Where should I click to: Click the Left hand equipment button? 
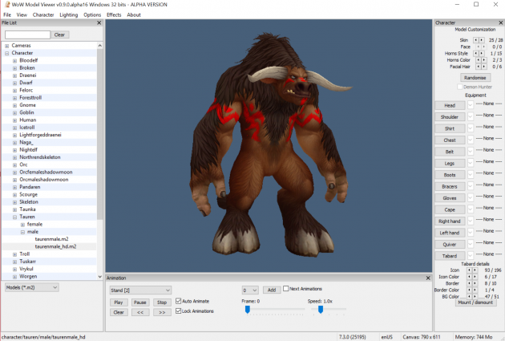450,233
